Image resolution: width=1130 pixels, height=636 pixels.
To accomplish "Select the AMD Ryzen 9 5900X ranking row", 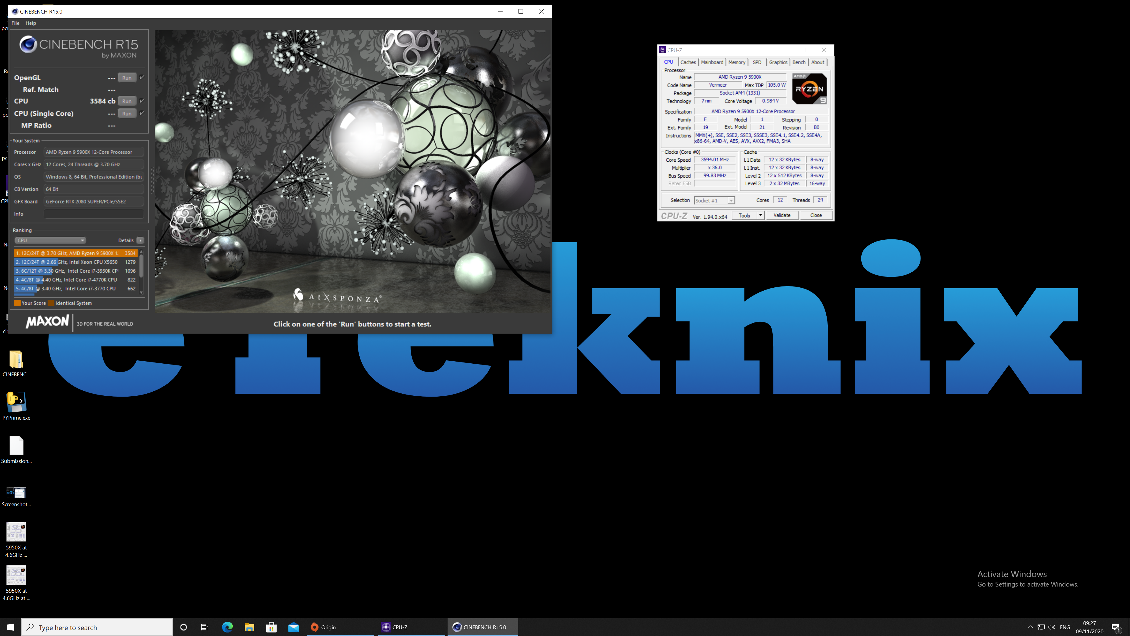I will point(75,253).
